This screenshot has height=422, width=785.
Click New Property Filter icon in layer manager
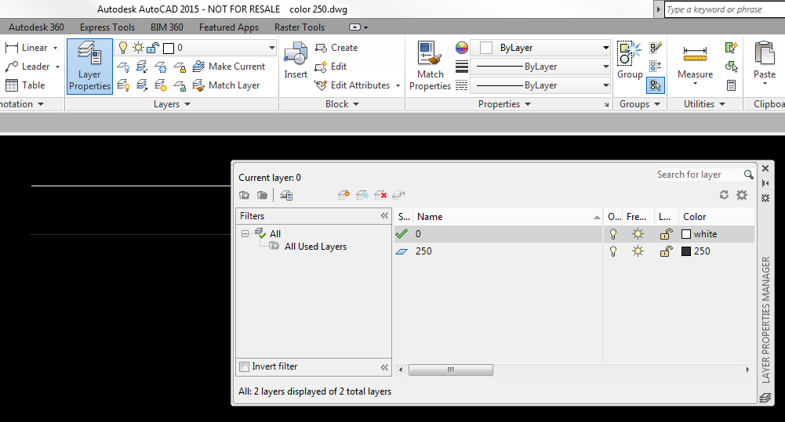coord(245,196)
